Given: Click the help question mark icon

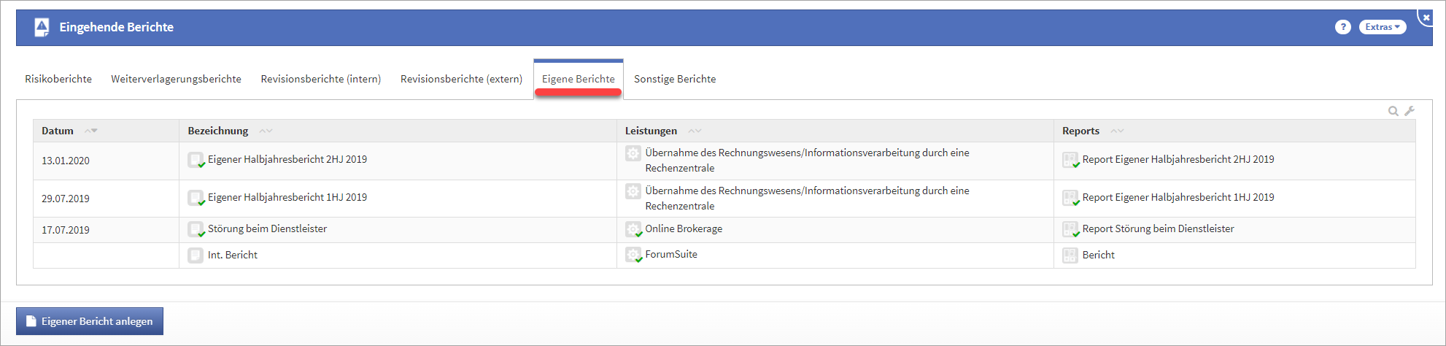Looking at the screenshot, I should click(x=1342, y=27).
